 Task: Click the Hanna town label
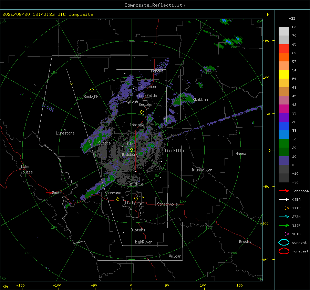pyautogui.click(x=241, y=154)
